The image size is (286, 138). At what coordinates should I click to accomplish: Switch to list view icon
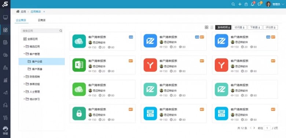pyautogui.click(x=212, y=27)
